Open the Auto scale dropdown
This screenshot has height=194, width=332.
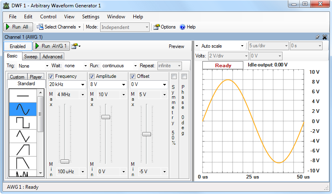222,46
